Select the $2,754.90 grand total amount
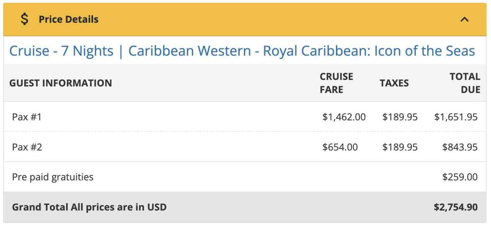Image resolution: width=491 pixels, height=227 pixels. coord(456,207)
